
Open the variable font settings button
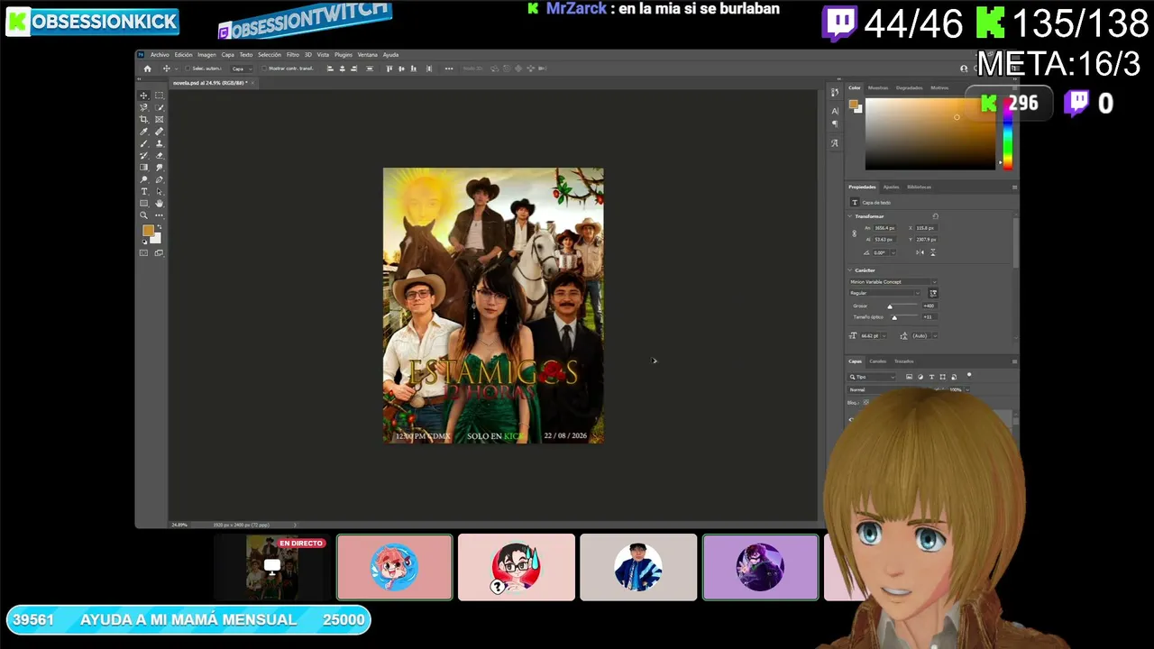click(933, 293)
